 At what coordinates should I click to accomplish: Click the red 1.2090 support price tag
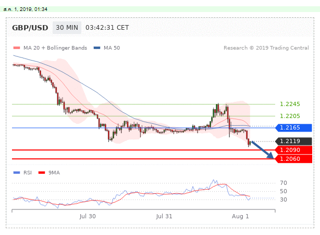pyautogui.click(x=293, y=150)
